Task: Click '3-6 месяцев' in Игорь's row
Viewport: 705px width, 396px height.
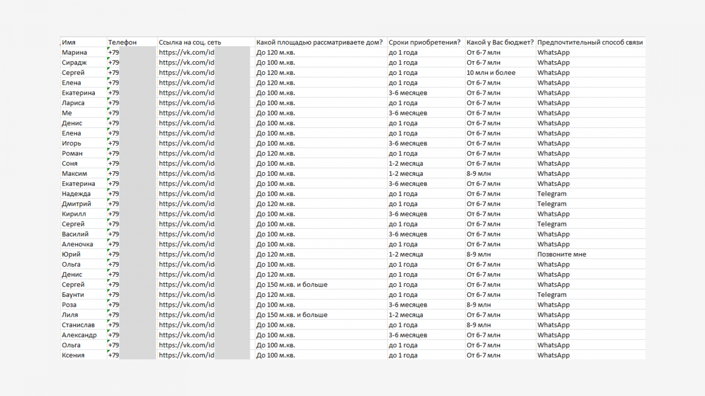Action: pos(408,143)
